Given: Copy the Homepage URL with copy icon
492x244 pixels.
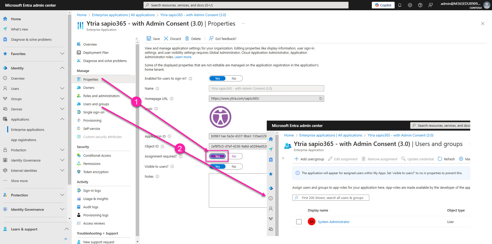Looking at the screenshot, I should 321,99.
